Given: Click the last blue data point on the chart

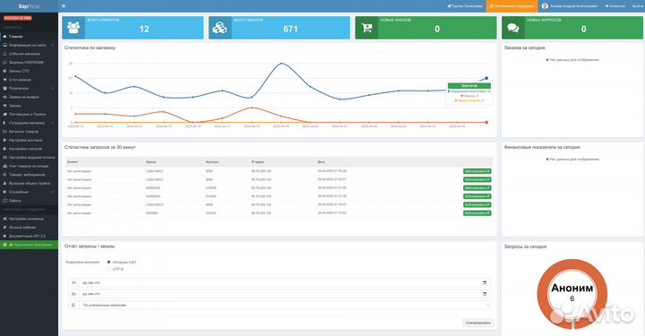Looking at the screenshot, I should point(486,78).
